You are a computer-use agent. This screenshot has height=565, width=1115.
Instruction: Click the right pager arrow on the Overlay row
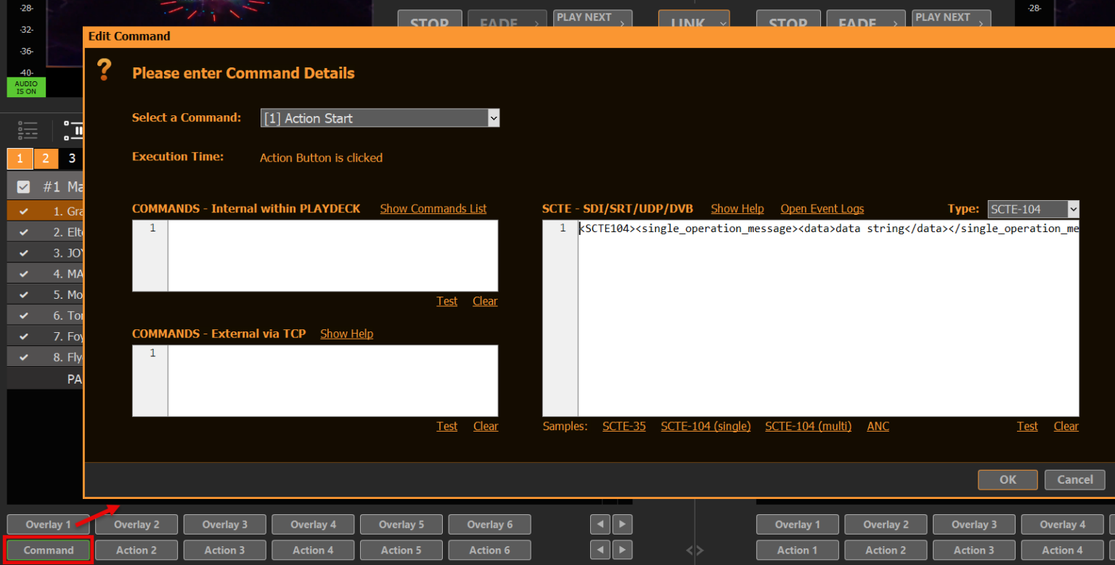pos(623,524)
